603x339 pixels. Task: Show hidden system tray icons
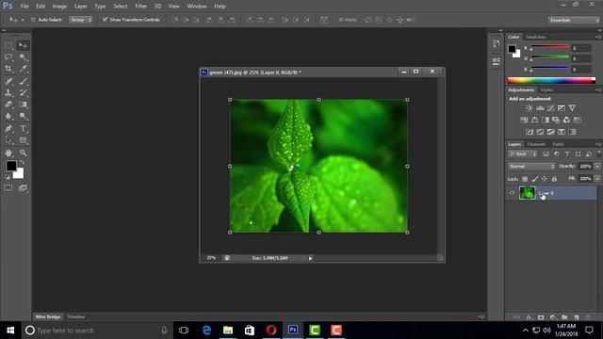pos(526,331)
